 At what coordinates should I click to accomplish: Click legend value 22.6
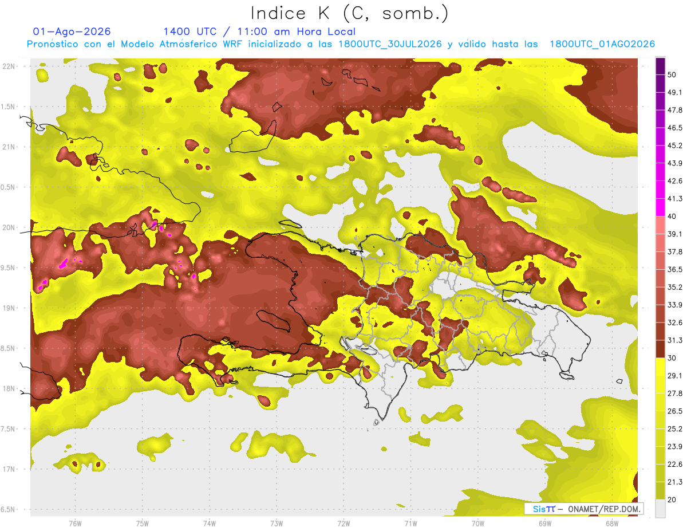tap(674, 465)
